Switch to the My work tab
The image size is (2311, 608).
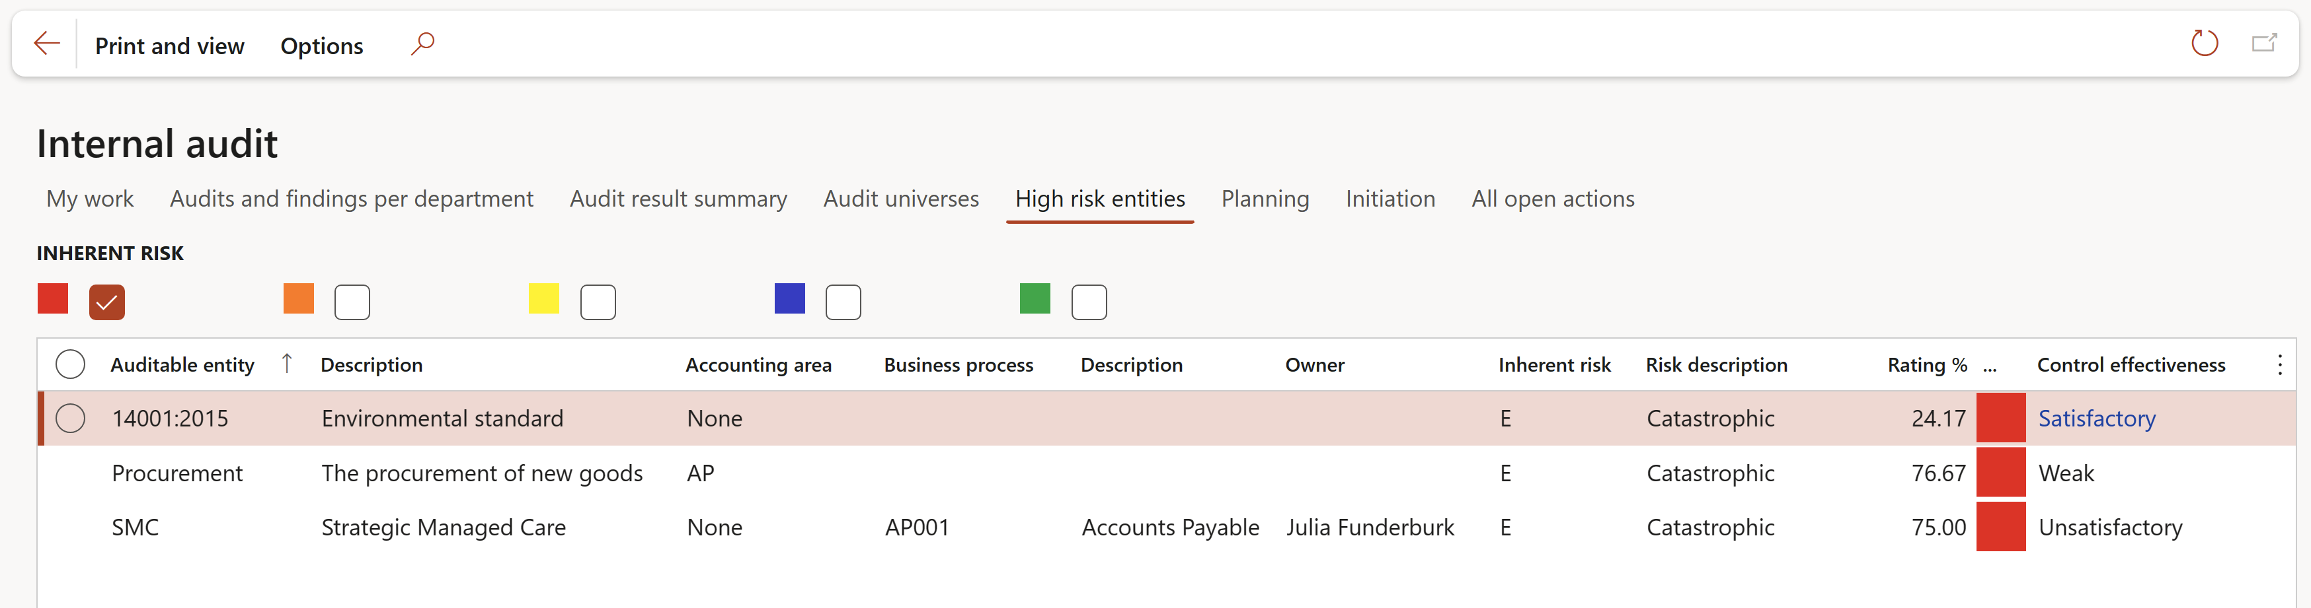click(x=90, y=199)
